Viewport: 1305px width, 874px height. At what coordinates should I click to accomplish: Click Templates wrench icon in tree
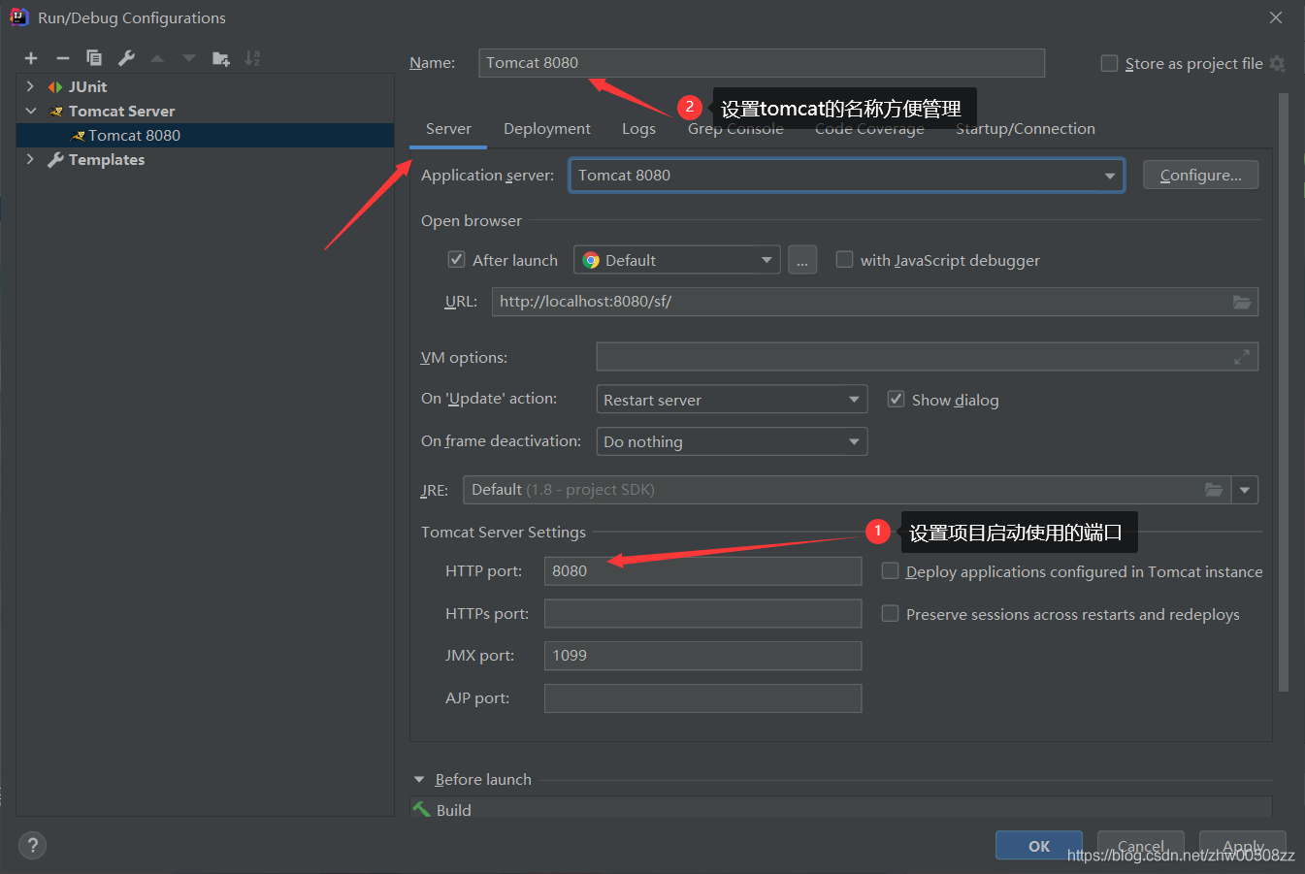56,160
